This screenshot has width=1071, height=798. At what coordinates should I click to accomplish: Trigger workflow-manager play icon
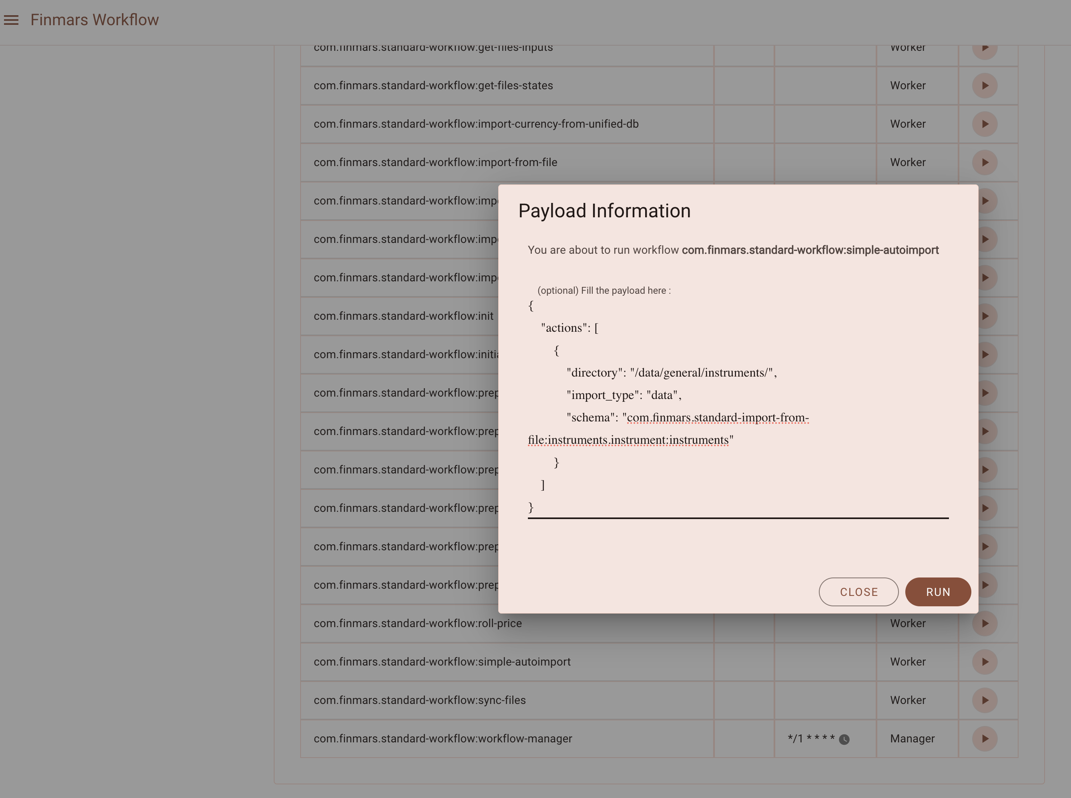coord(985,739)
